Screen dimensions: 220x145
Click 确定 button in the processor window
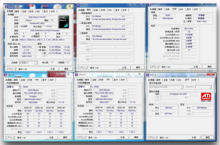point(66,69)
